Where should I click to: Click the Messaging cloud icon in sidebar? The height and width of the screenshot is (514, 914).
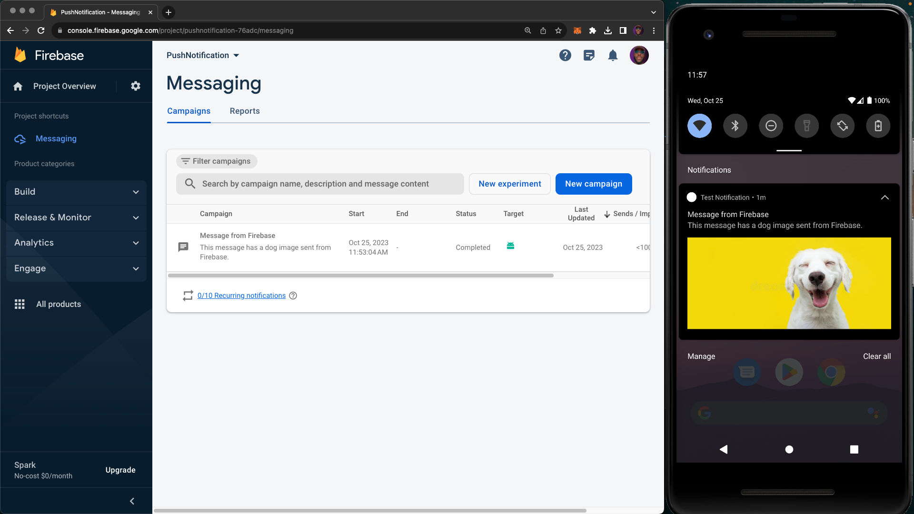click(20, 139)
